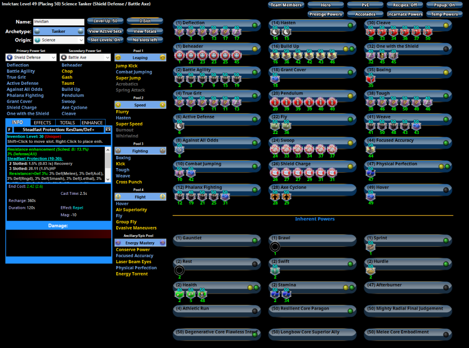Toggle the Sprint inherent power indicator

coord(446,241)
